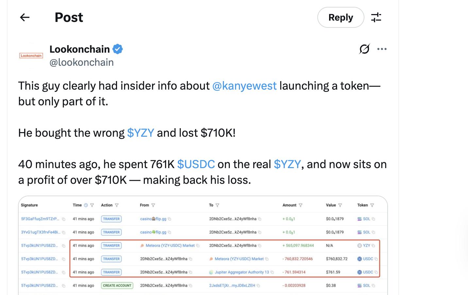The image size is (468, 295).
Task: Click the Lookonchain profile avatar
Action: [31, 56]
